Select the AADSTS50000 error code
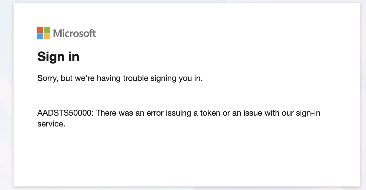This screenshot has width=366, height=190. (x=65, y=113)
